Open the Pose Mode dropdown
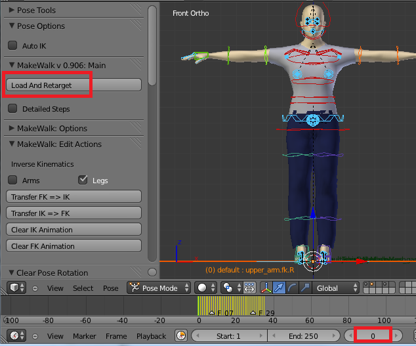This screenshot has height=346, width=416. point(159,288)
